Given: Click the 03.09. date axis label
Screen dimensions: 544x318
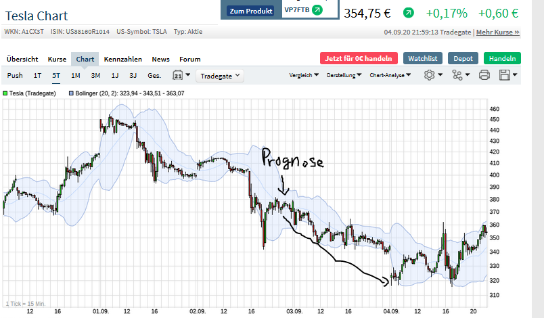Looking at the screenshot, I should pyautogui.click(x=294, y=311).
